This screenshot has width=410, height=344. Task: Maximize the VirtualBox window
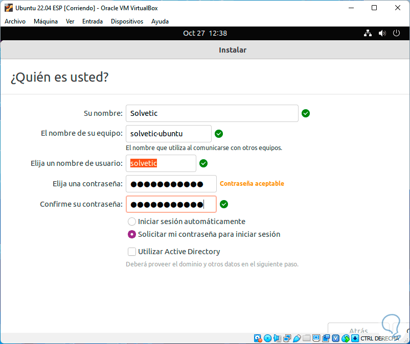tap(374, 8)
